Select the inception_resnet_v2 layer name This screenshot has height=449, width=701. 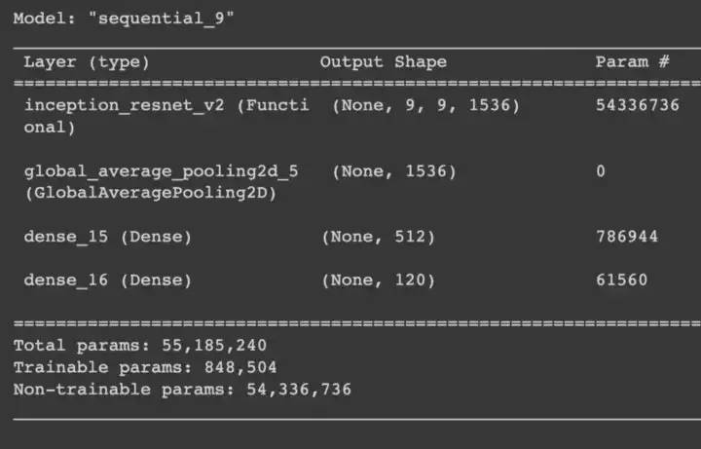[x=166, y=105]
